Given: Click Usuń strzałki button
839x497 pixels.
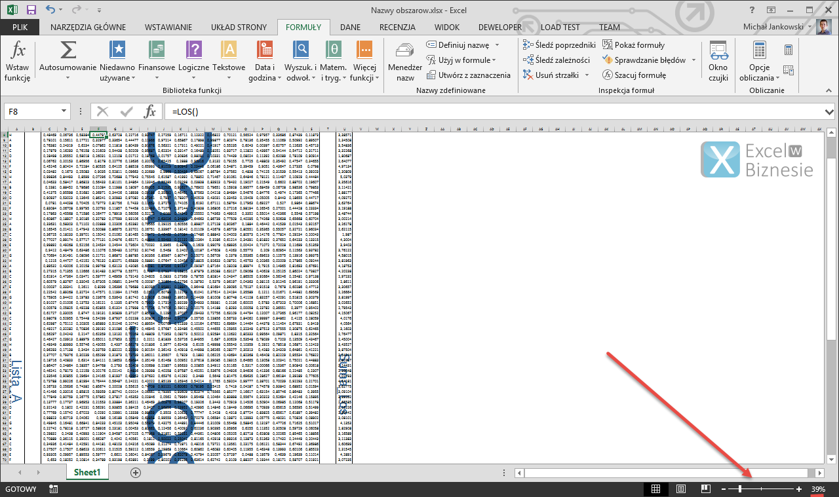Looking at the screenshot, I should coord(553,75).
